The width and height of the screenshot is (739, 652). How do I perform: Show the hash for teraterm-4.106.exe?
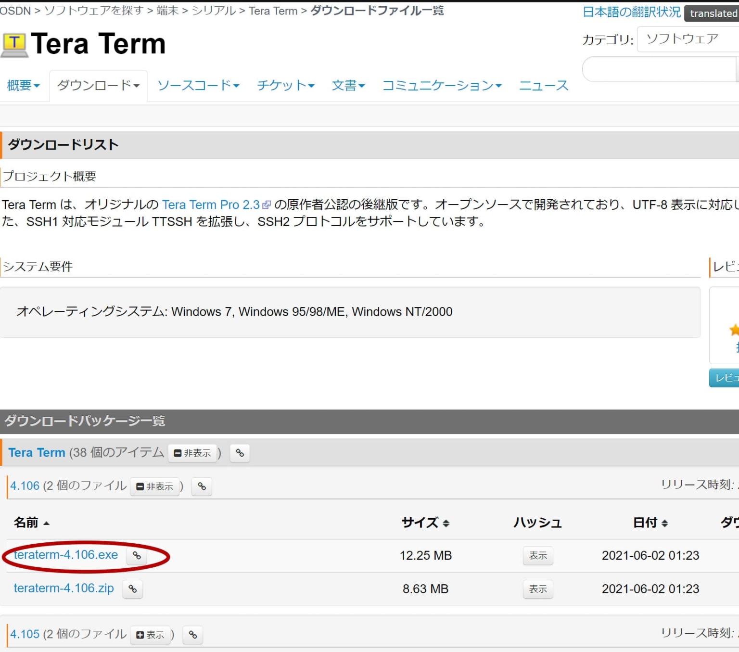pos(537,556)
